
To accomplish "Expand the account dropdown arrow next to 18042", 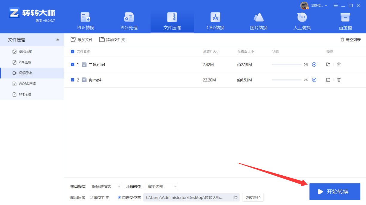I will 326,6.
